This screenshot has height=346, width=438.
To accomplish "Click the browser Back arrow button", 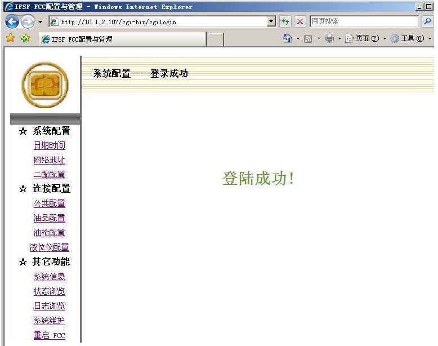I will (12, 21).
